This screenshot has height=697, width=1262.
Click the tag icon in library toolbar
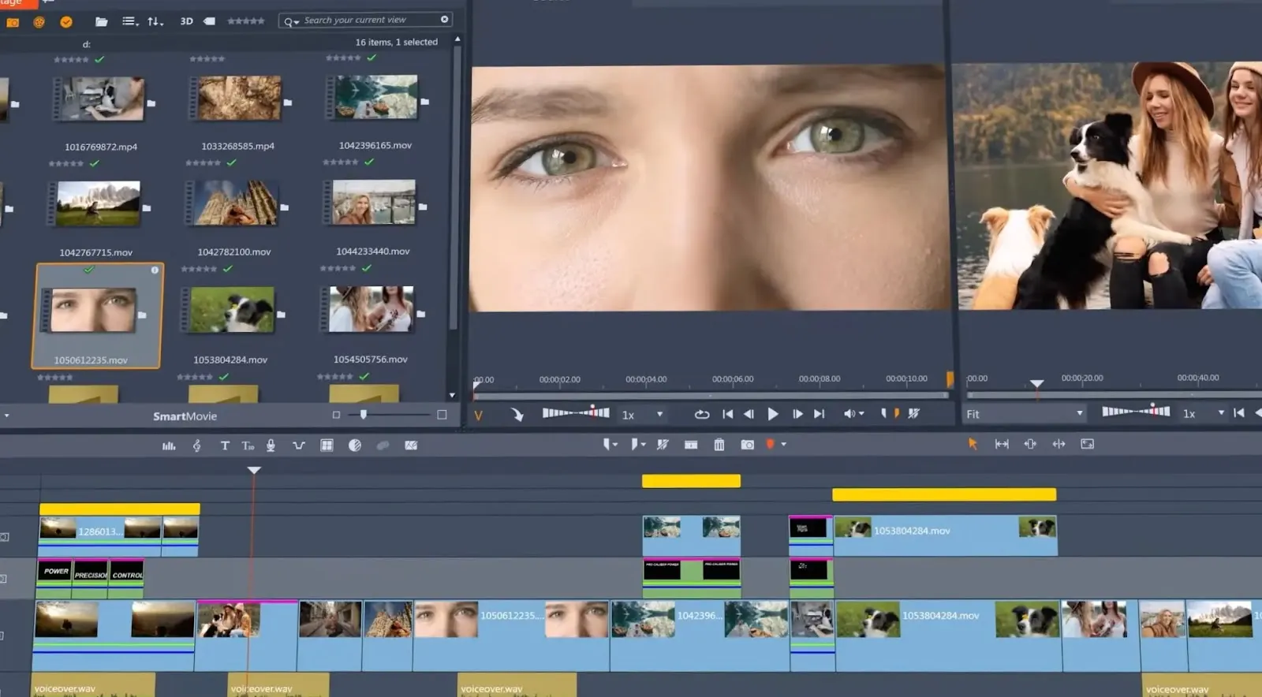[209, 21]
